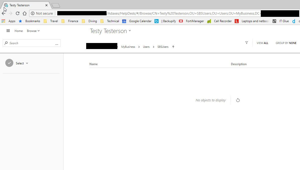Open Technical bookmarks folder

click(110, 21)
